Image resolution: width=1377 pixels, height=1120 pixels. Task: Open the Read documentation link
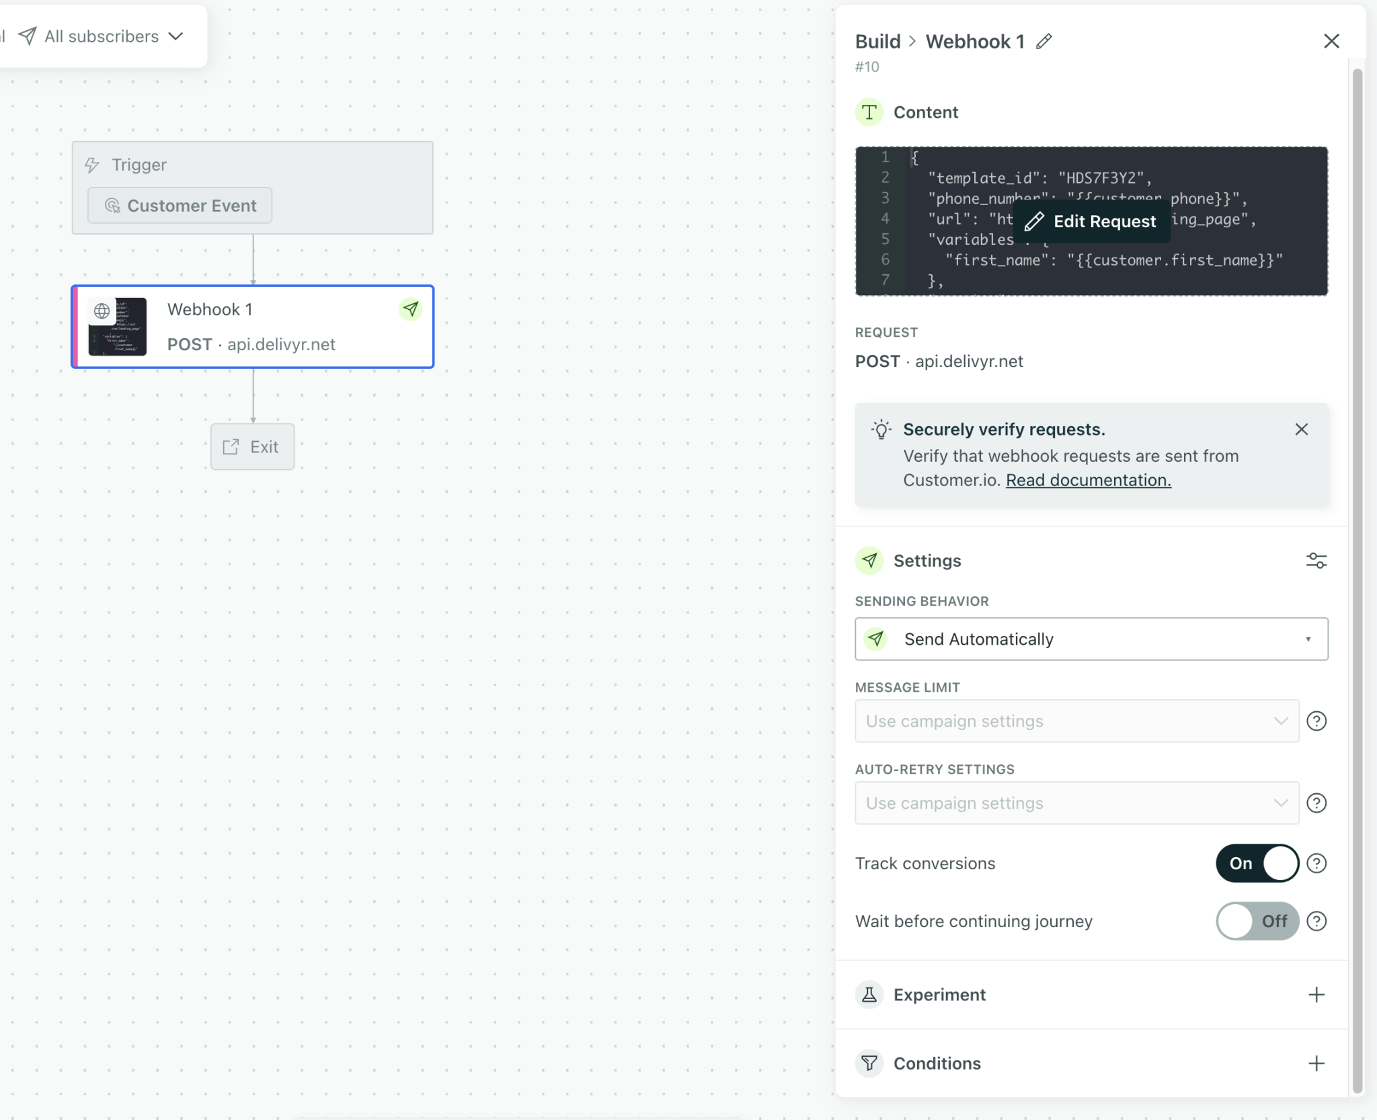(x=1088, y=480)
